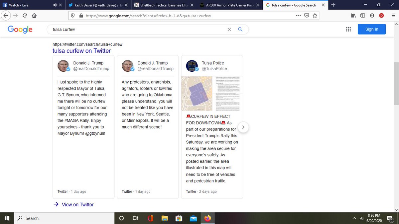Close the AR500 Armor Plate Carrier tab
The image size is (399, 224).
[x=258, y=5]
